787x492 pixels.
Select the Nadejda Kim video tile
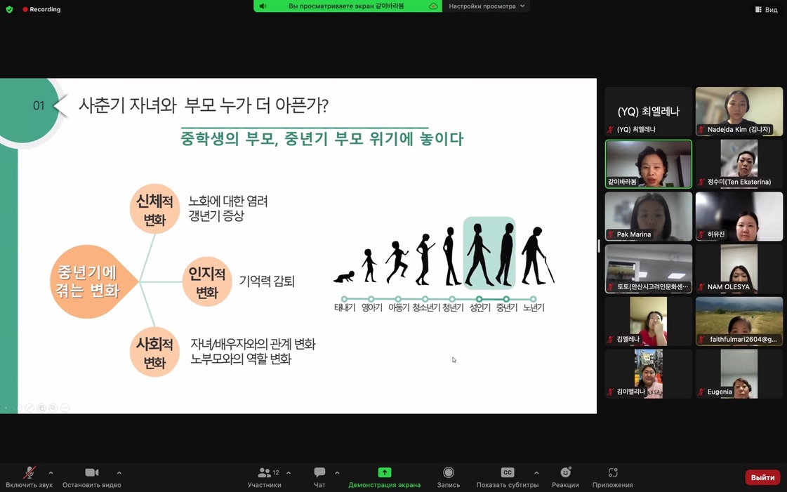[x=739, y=111]
